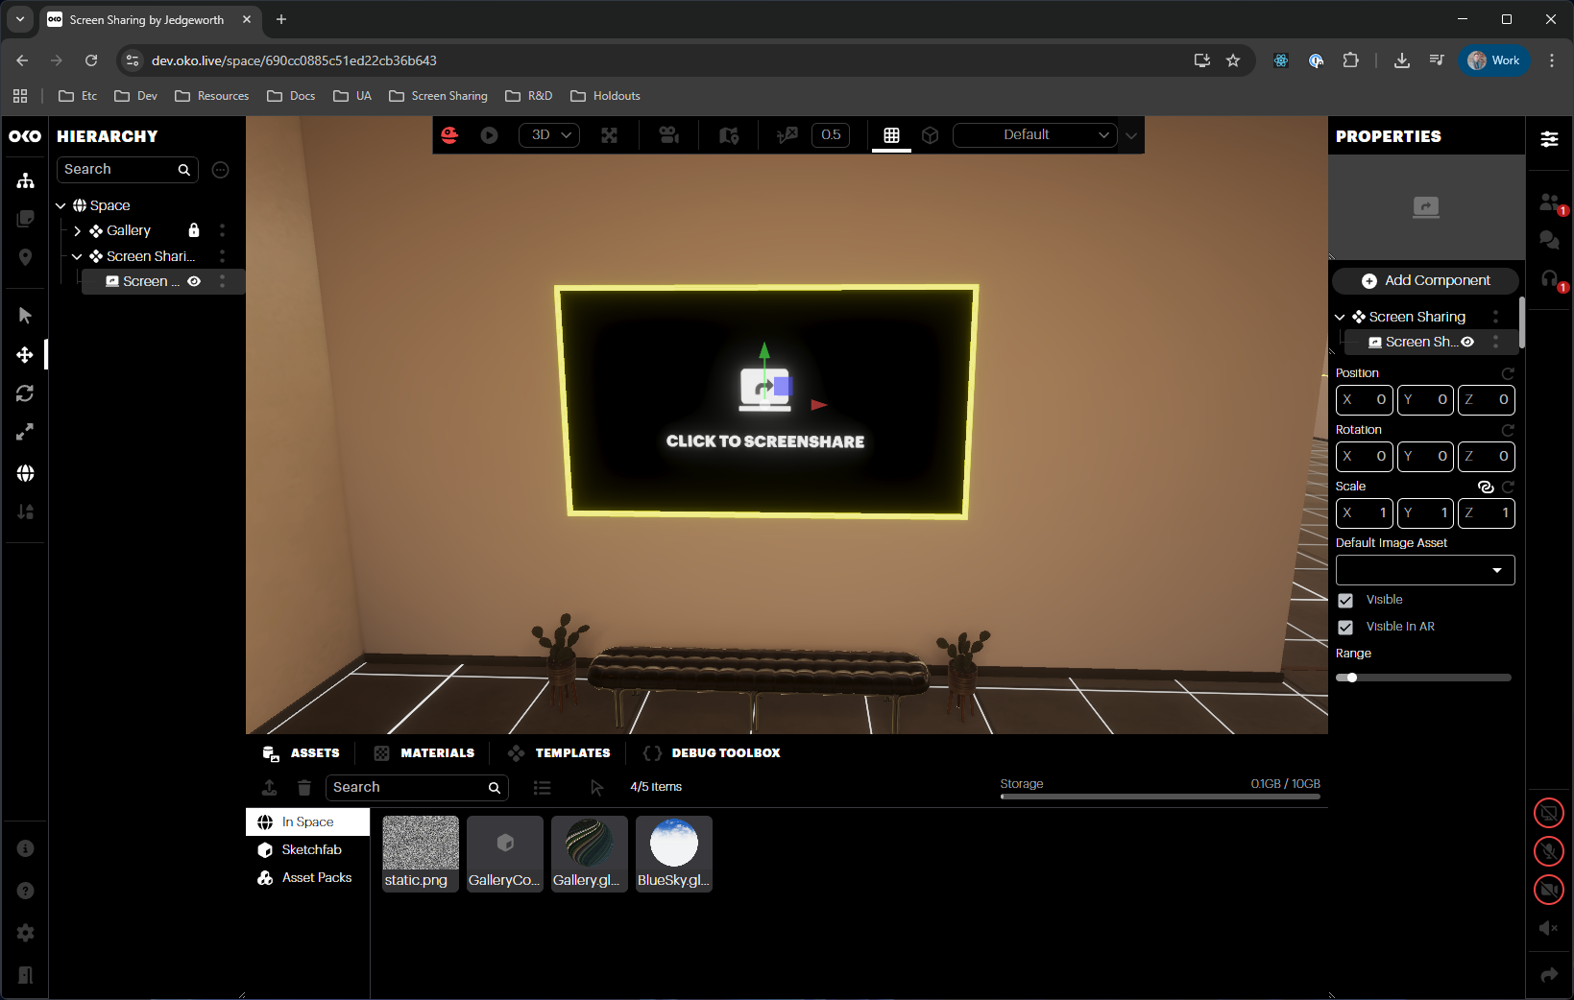Click the upload asset icon
Image resolution: width=1574 pixels, height=1000 pixels.
(x=269, y=788)
